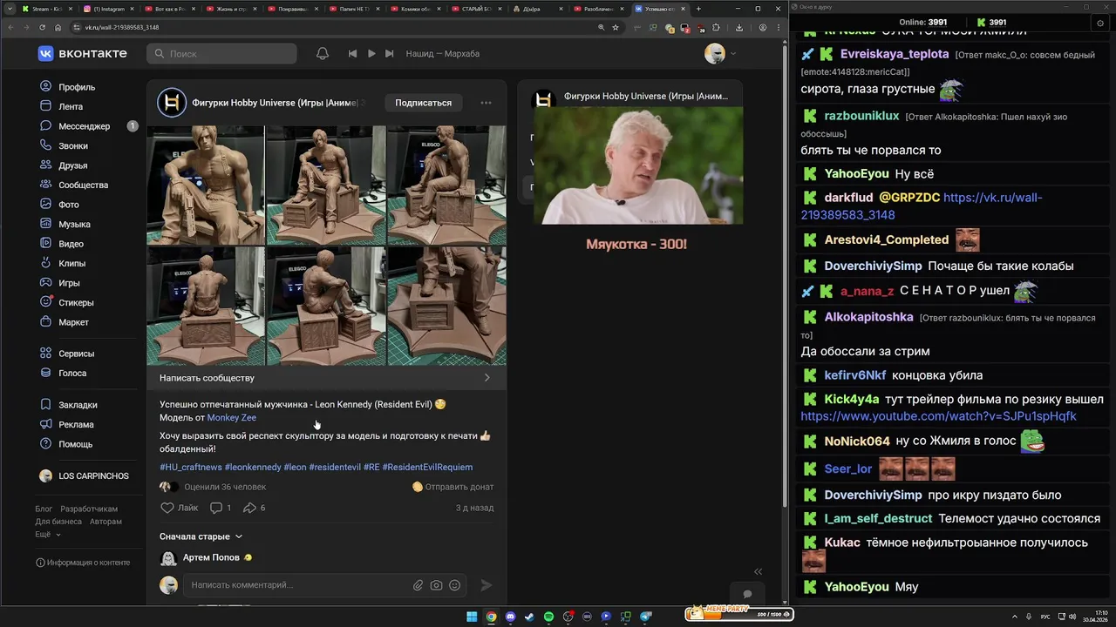Open LOS CARPINCHOS community shortcut
This screenshot has width=1116, height=627.
(x=83, y=476)
